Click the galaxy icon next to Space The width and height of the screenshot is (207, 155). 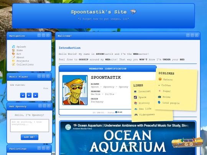click(135, 97)
